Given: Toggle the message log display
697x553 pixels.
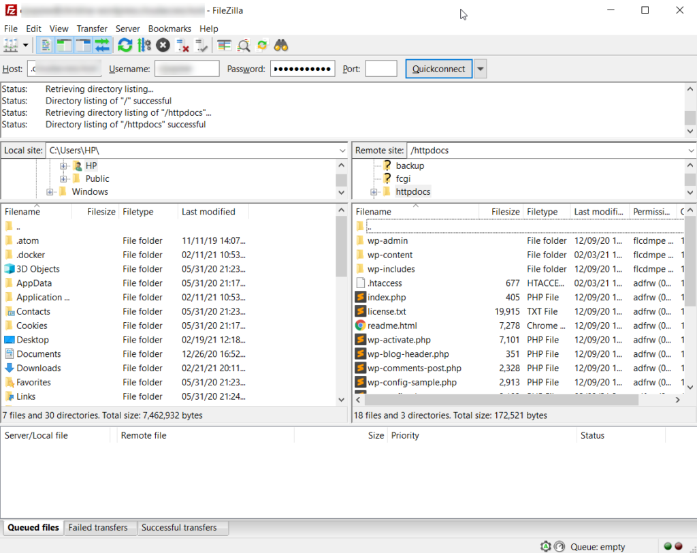Looking at the screenshot, I should pyautogui.click(x=46, y=46).
